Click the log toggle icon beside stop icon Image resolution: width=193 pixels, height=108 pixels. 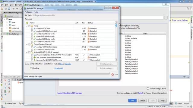coord(116,75)
